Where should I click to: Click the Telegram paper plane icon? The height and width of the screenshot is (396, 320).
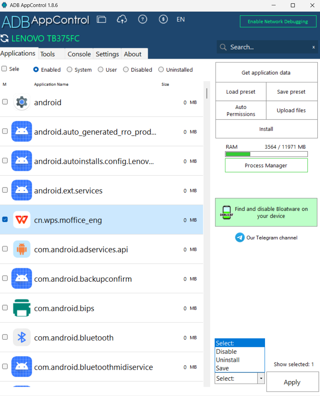click(x=240, y=237)
